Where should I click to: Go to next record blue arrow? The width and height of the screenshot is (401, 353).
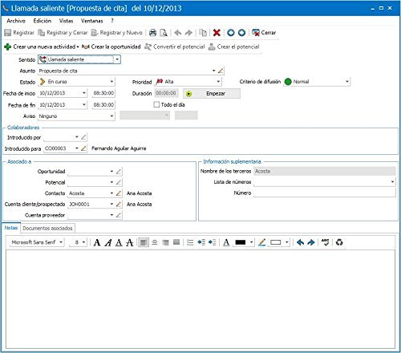[x=241, y=33]
